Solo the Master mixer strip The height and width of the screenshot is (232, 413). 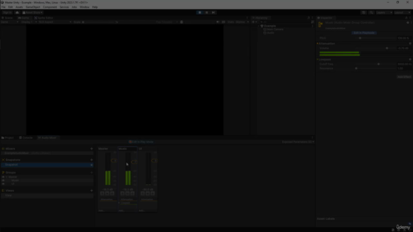pyautogui.click(x=102, y=193)
